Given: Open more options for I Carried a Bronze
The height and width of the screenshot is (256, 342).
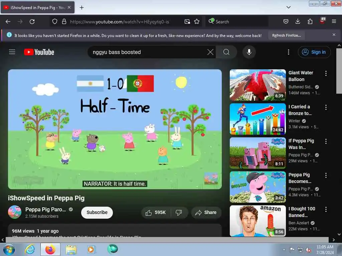Looking at the screenshot, I should click(x=326, y=107).
